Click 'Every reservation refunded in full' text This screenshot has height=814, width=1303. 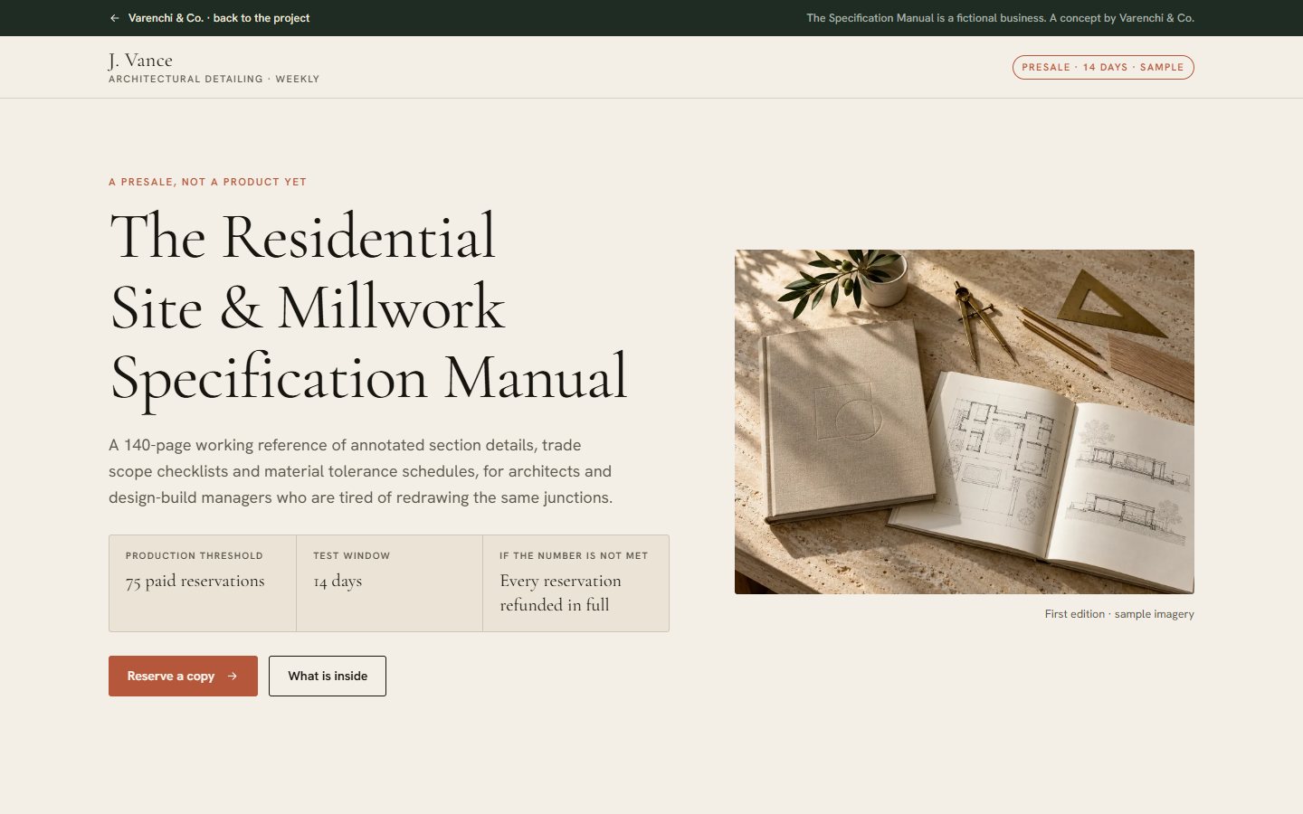(561, 593)
